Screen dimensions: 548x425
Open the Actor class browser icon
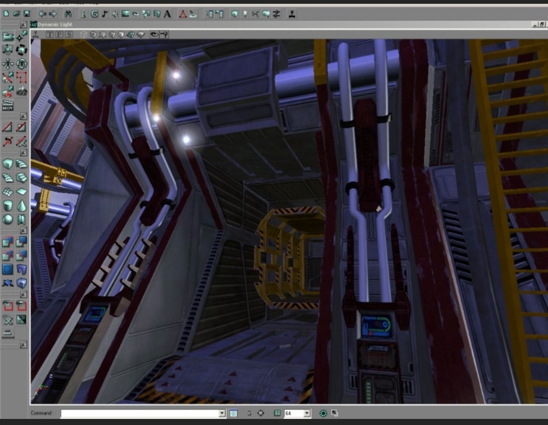tap(83, 14)
